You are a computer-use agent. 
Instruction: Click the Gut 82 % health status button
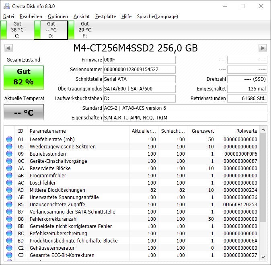click(x=24, y=78)
